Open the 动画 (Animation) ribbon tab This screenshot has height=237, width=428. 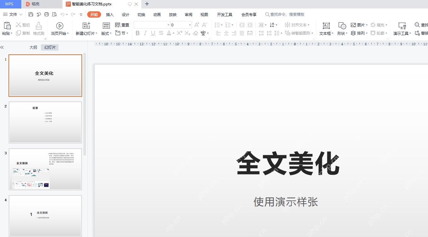tap(157, 14)
